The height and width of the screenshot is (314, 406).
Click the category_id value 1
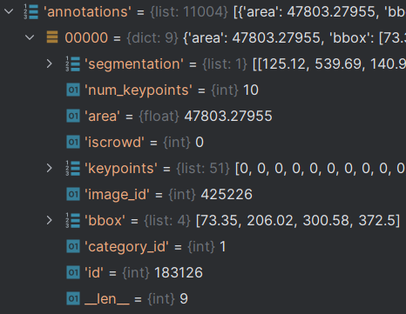point(223,247)
